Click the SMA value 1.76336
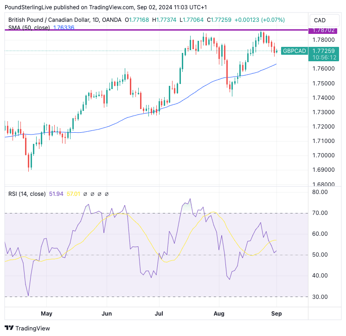The width and height of the screenshot is (346, 336). (x=64, y=28)
